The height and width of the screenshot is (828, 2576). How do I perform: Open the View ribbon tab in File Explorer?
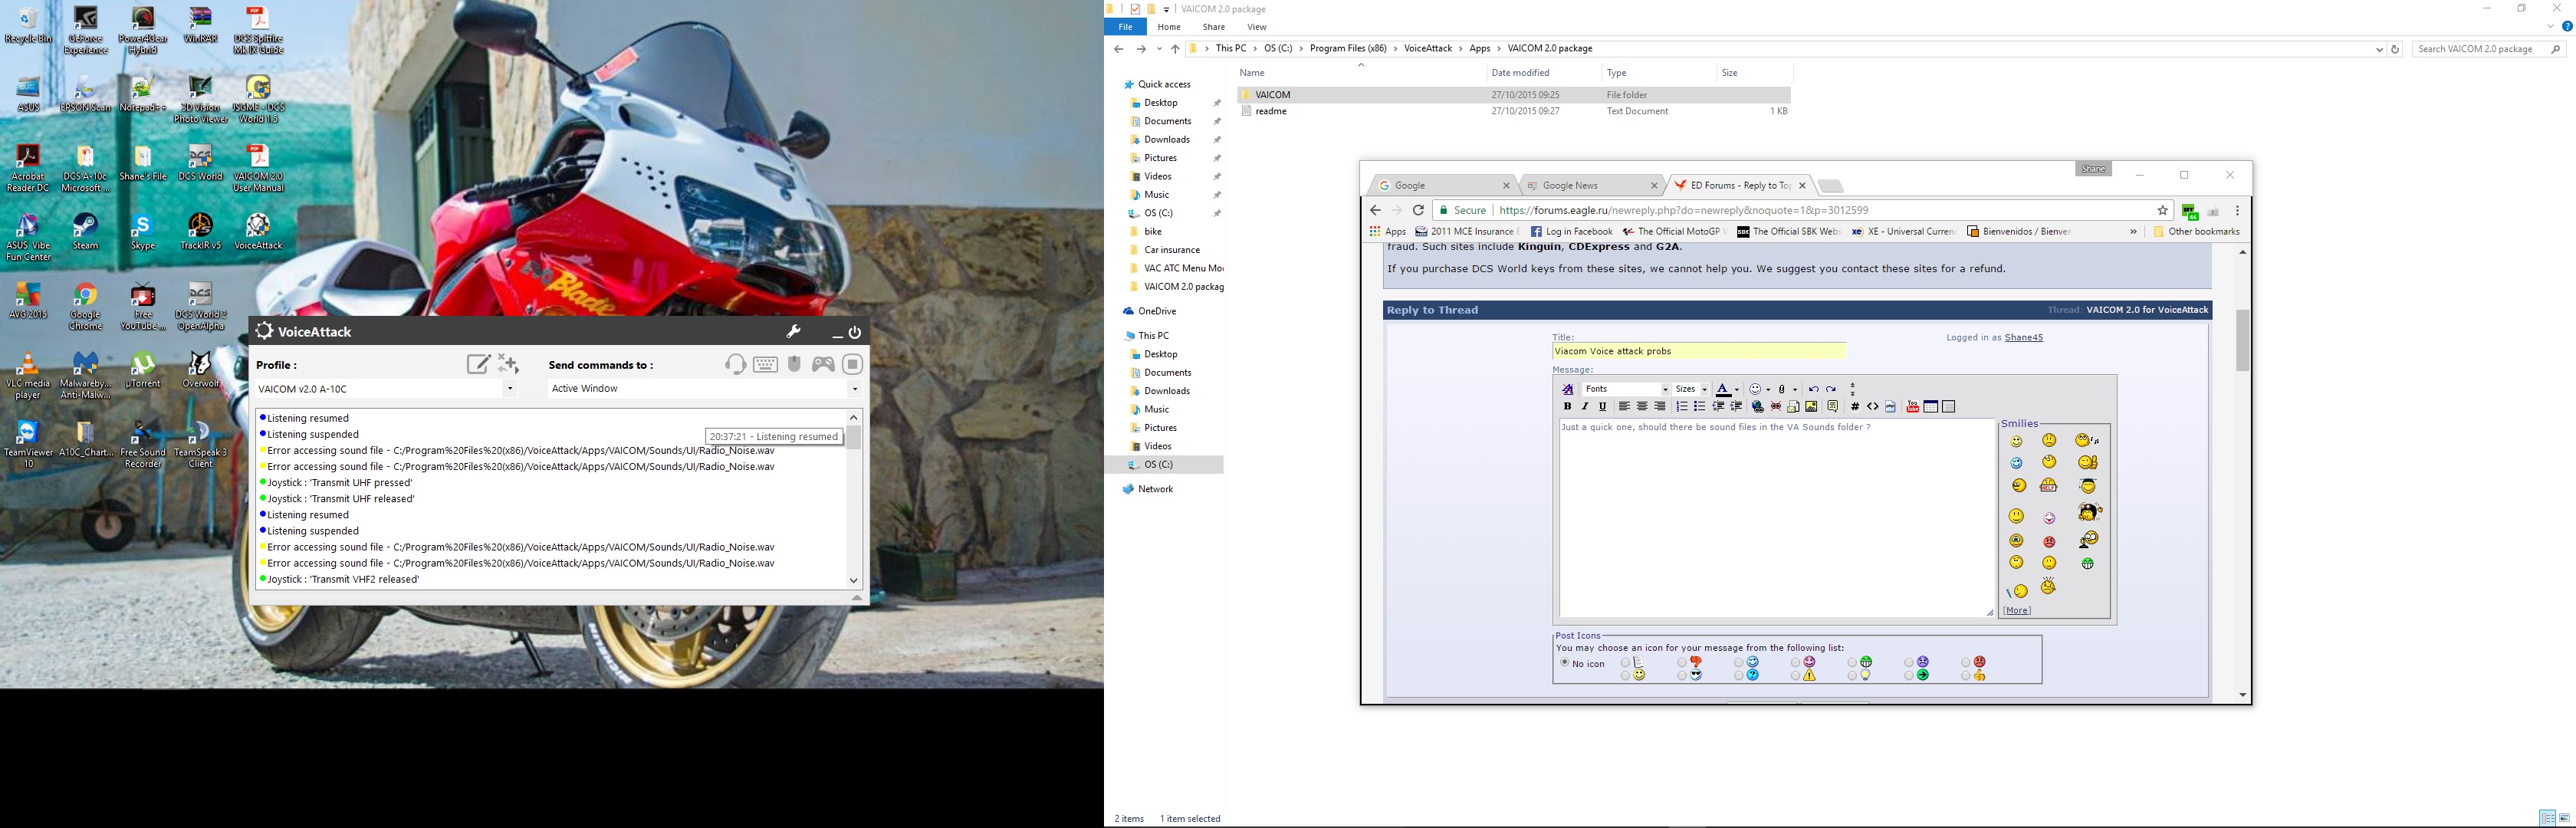coord(1257,27)
